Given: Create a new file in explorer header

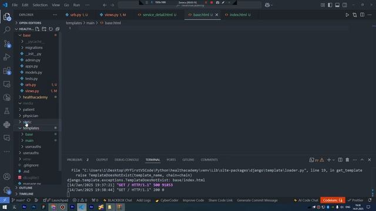Looking at the screenshot, I should pyautogui.click(x=37, y=29).
